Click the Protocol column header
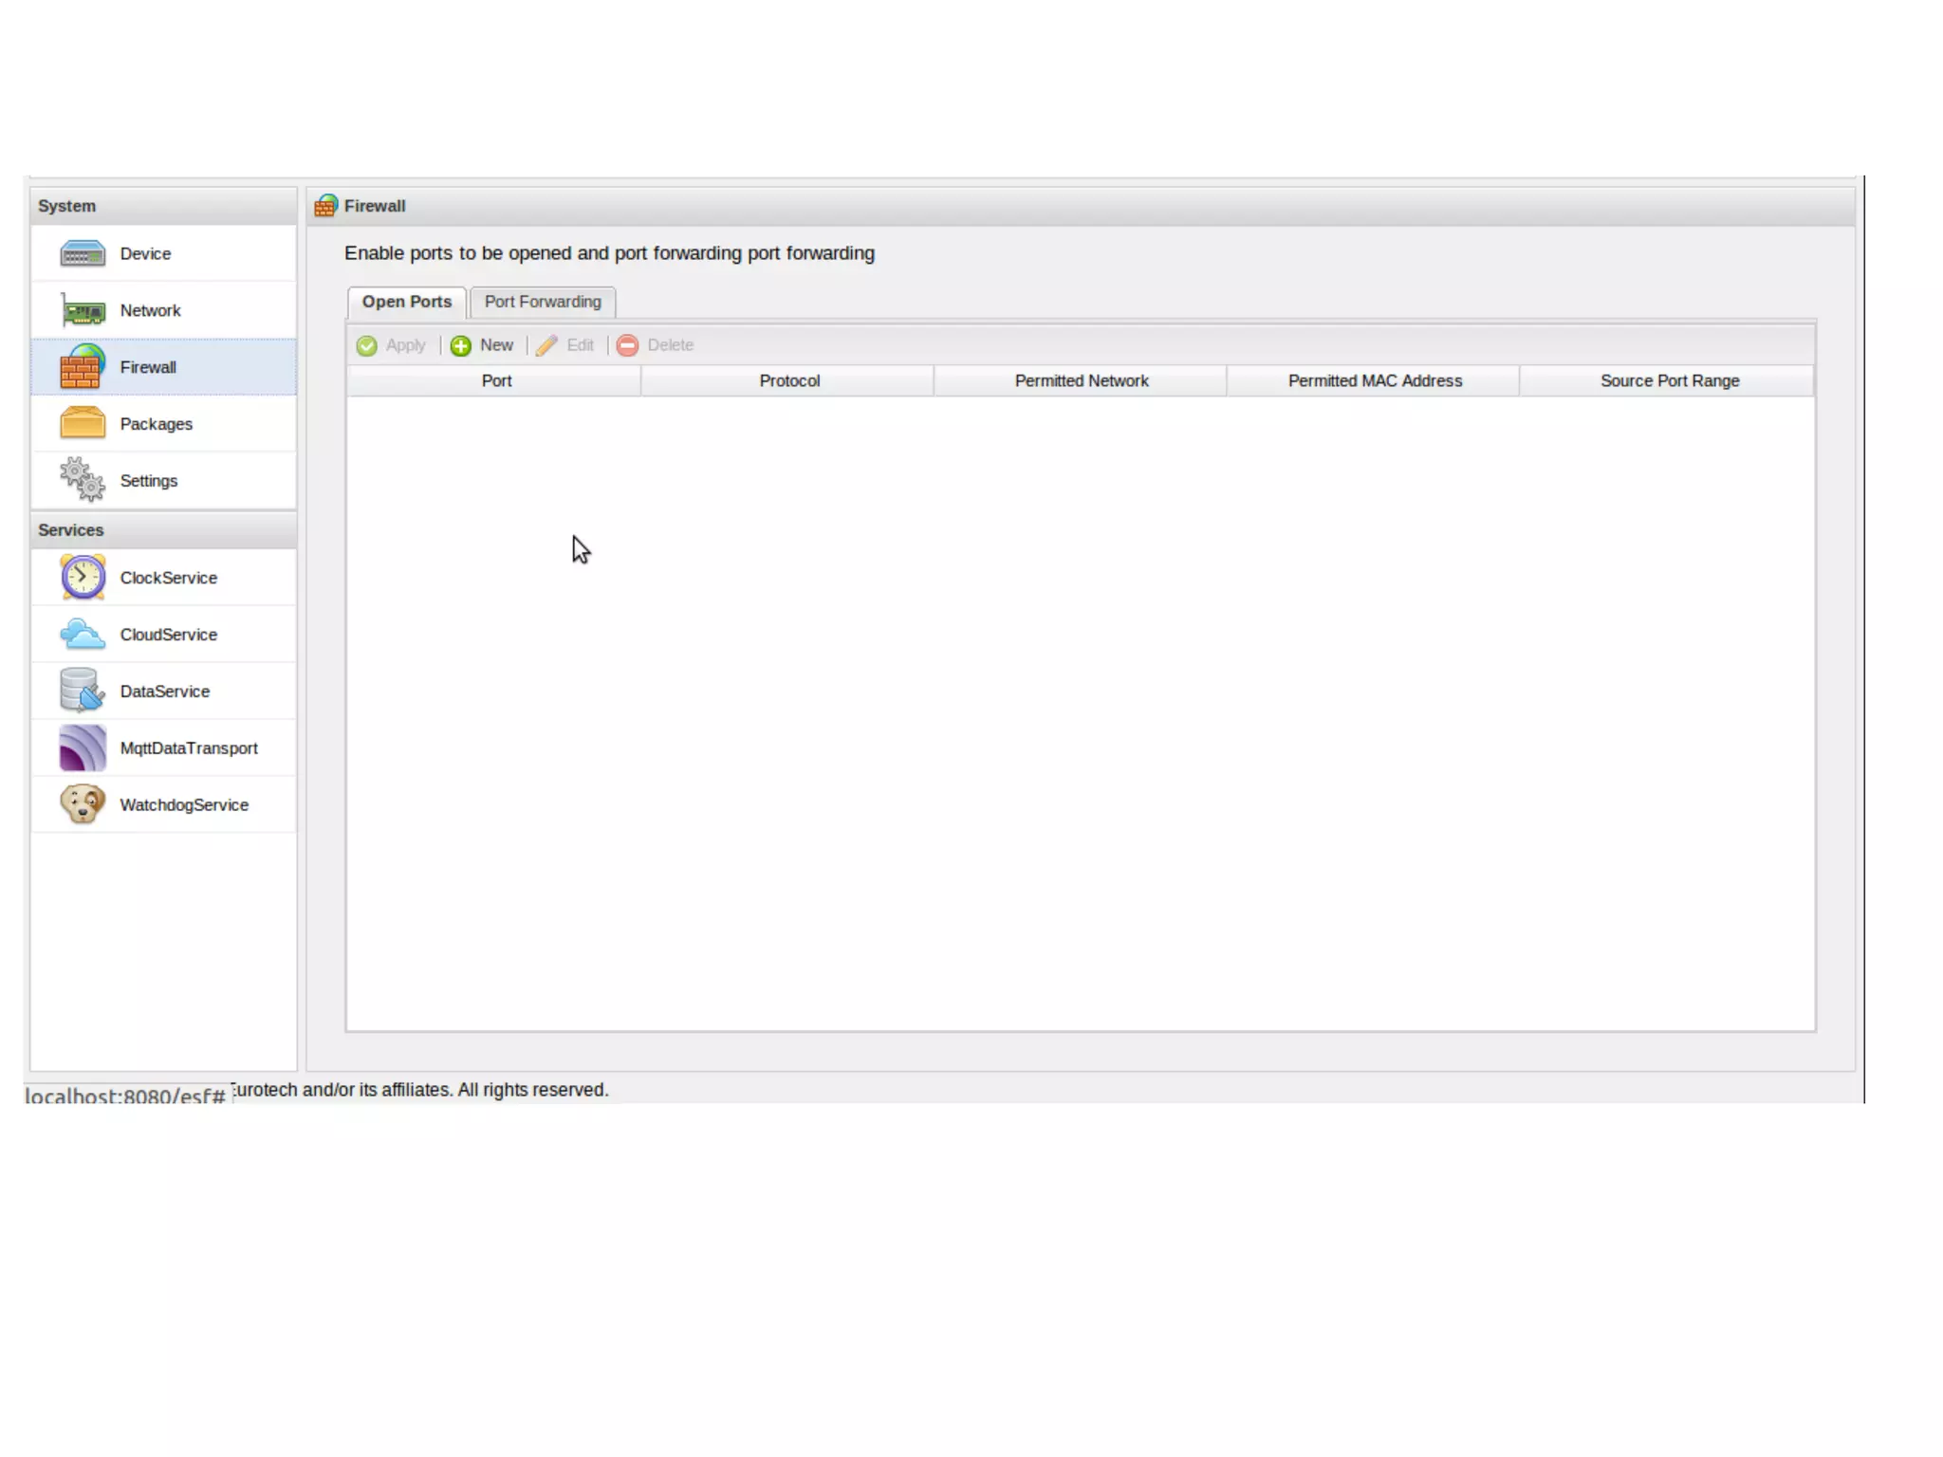Viewport: 1943px width, 1457px height. point(788,380)
